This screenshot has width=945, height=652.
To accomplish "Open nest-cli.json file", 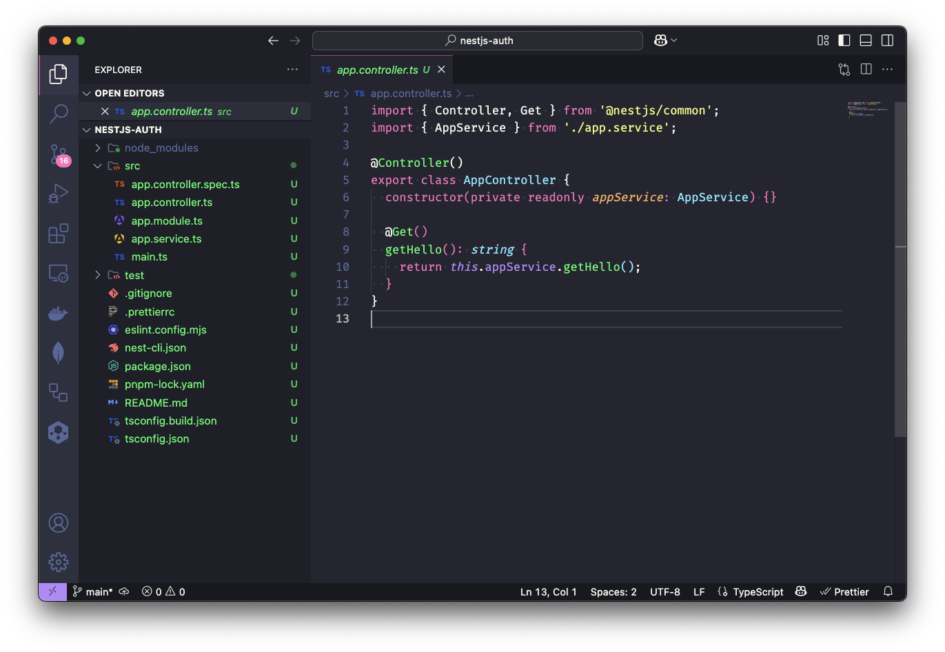I will (x=195, y=348).
